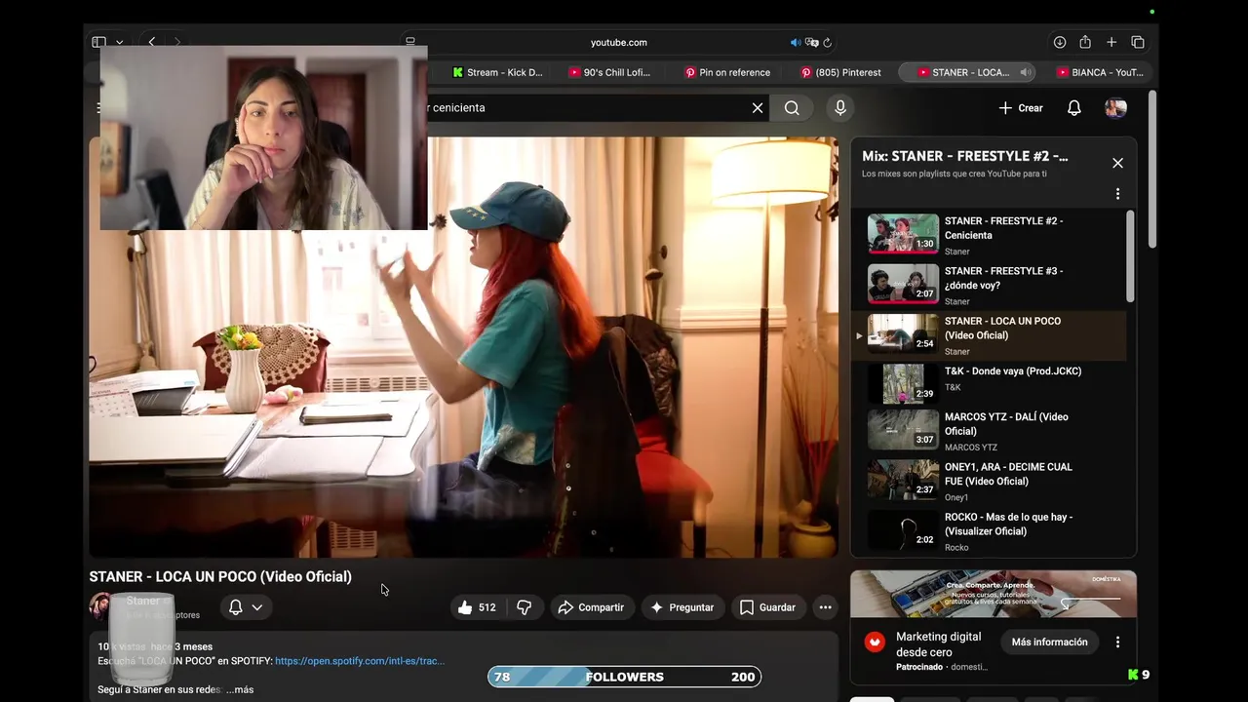Screen dimensions: 1248x702
Task: Reload the page with the refresh icon
Action: [828, 42]
